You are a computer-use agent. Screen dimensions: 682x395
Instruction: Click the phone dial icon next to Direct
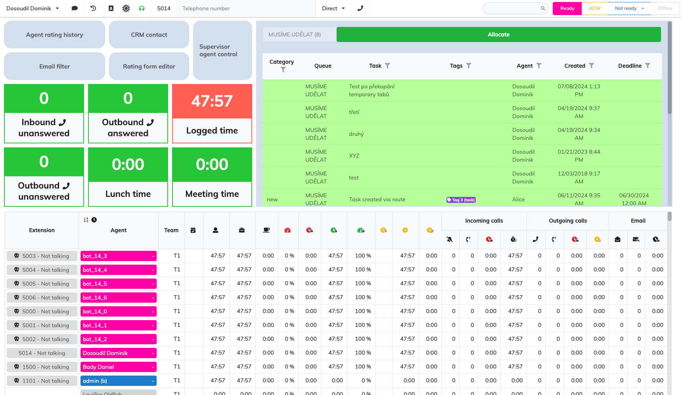360,8
